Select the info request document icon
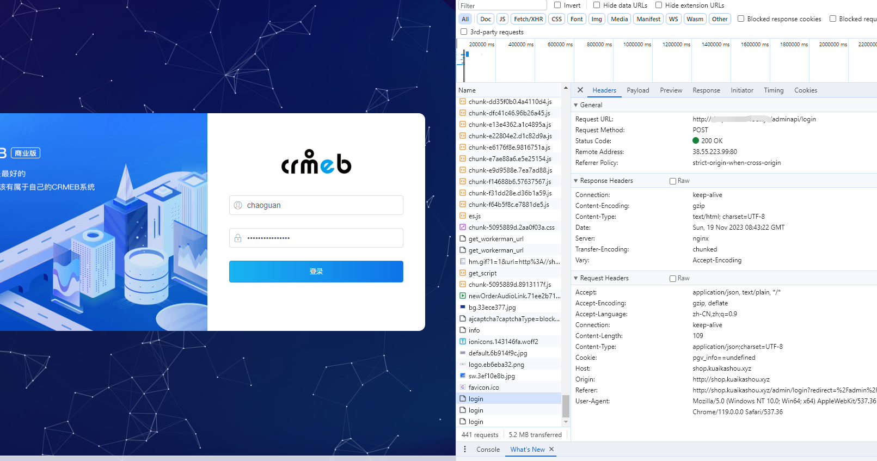 pos(463,330)
